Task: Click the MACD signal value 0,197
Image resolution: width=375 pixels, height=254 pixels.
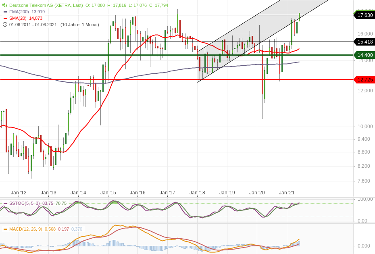Action: point(63,229)
